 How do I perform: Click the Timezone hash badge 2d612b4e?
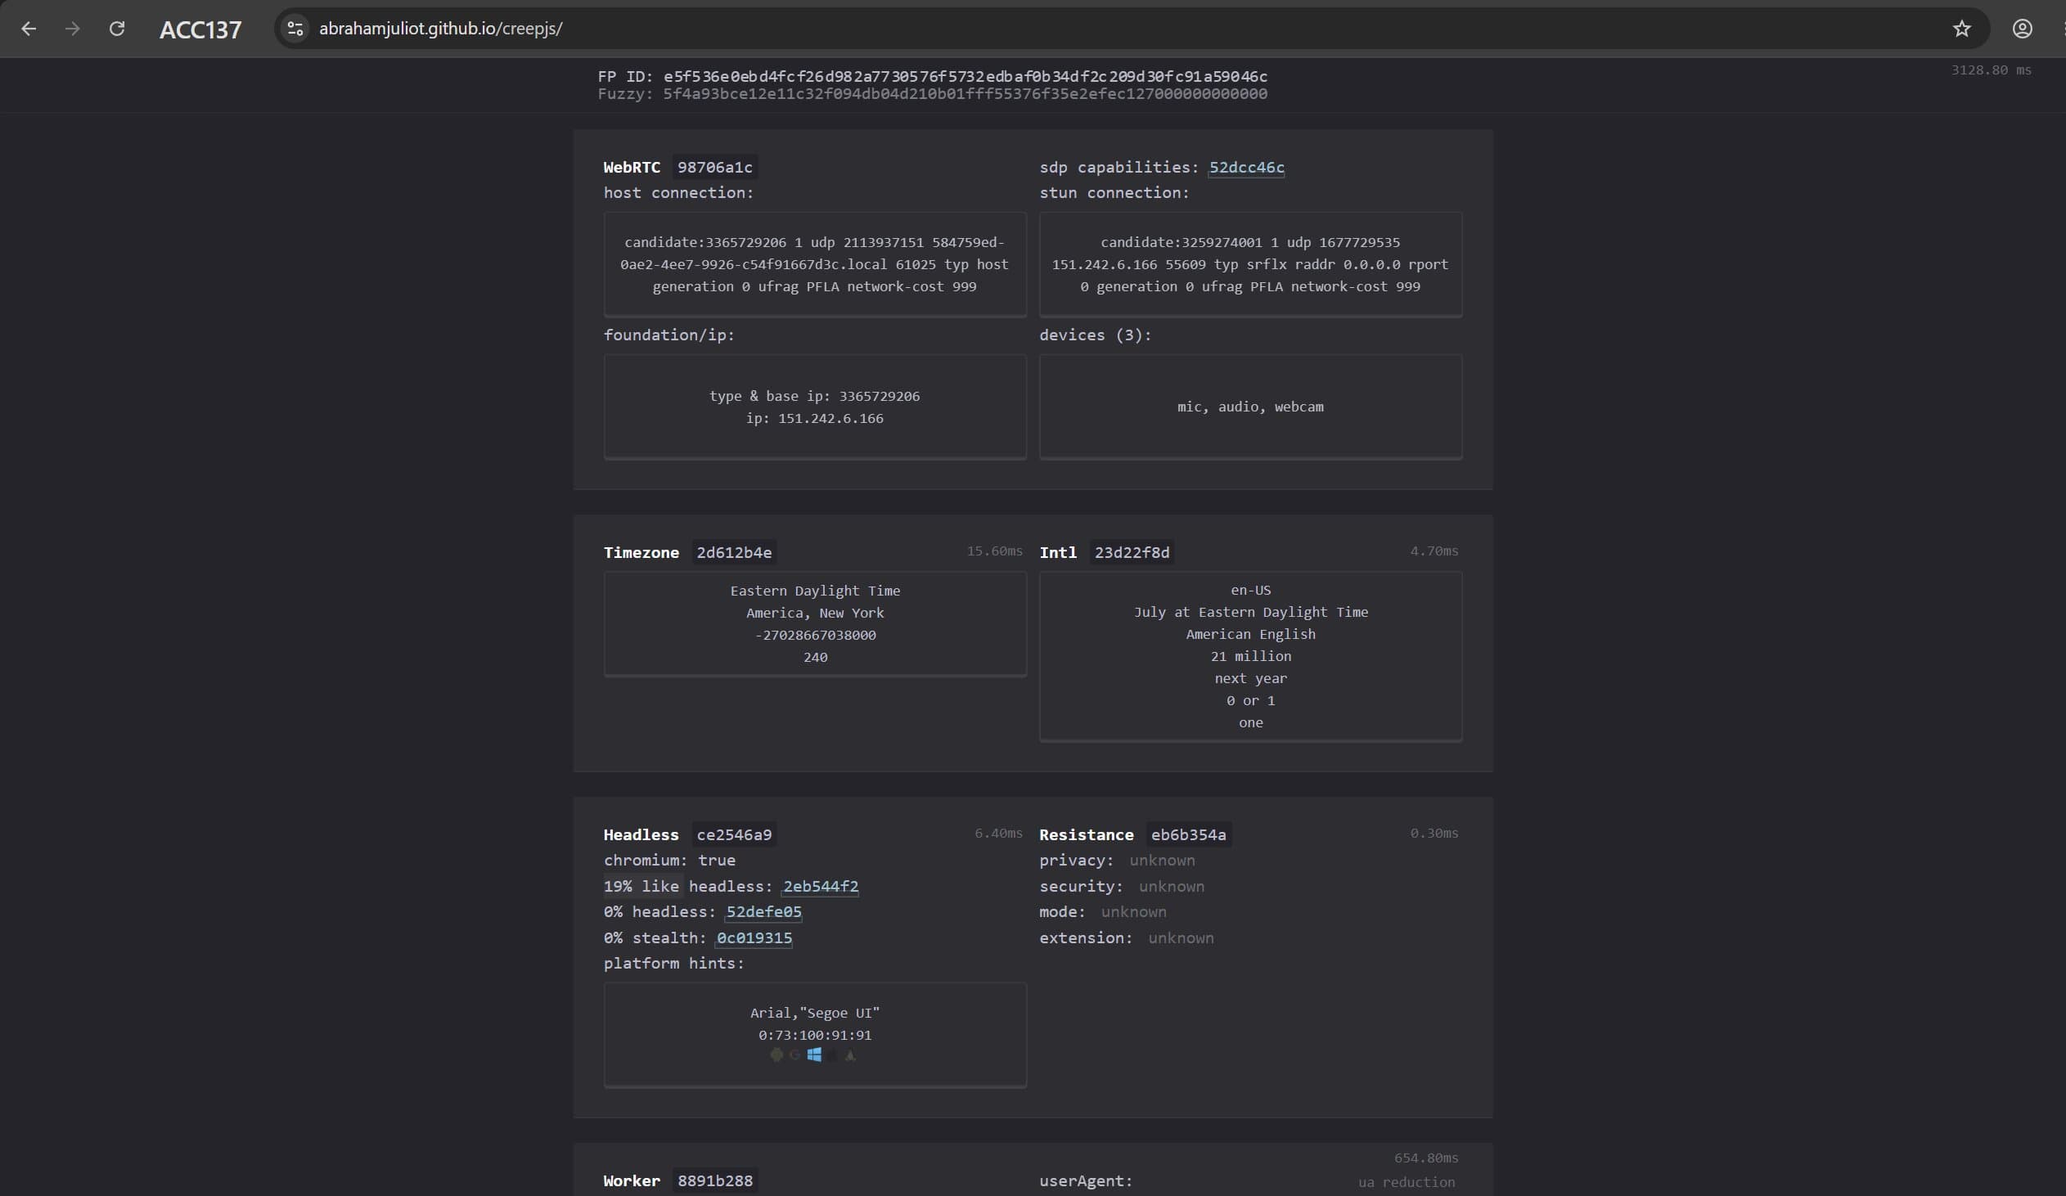(734, 552)
